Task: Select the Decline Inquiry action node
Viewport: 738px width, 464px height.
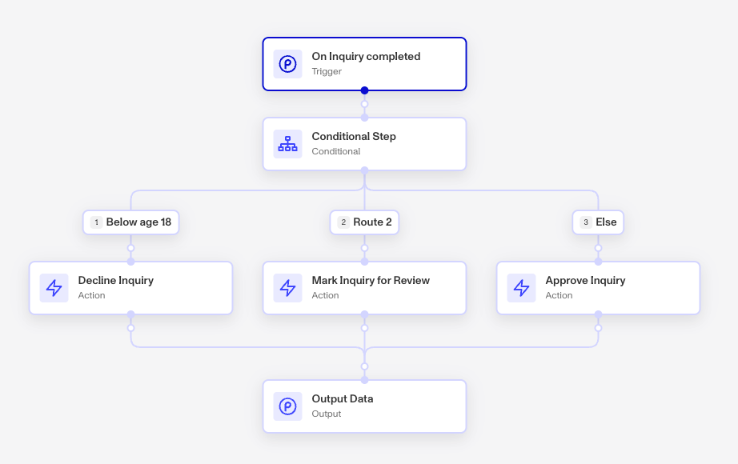Action: point(130,288)
